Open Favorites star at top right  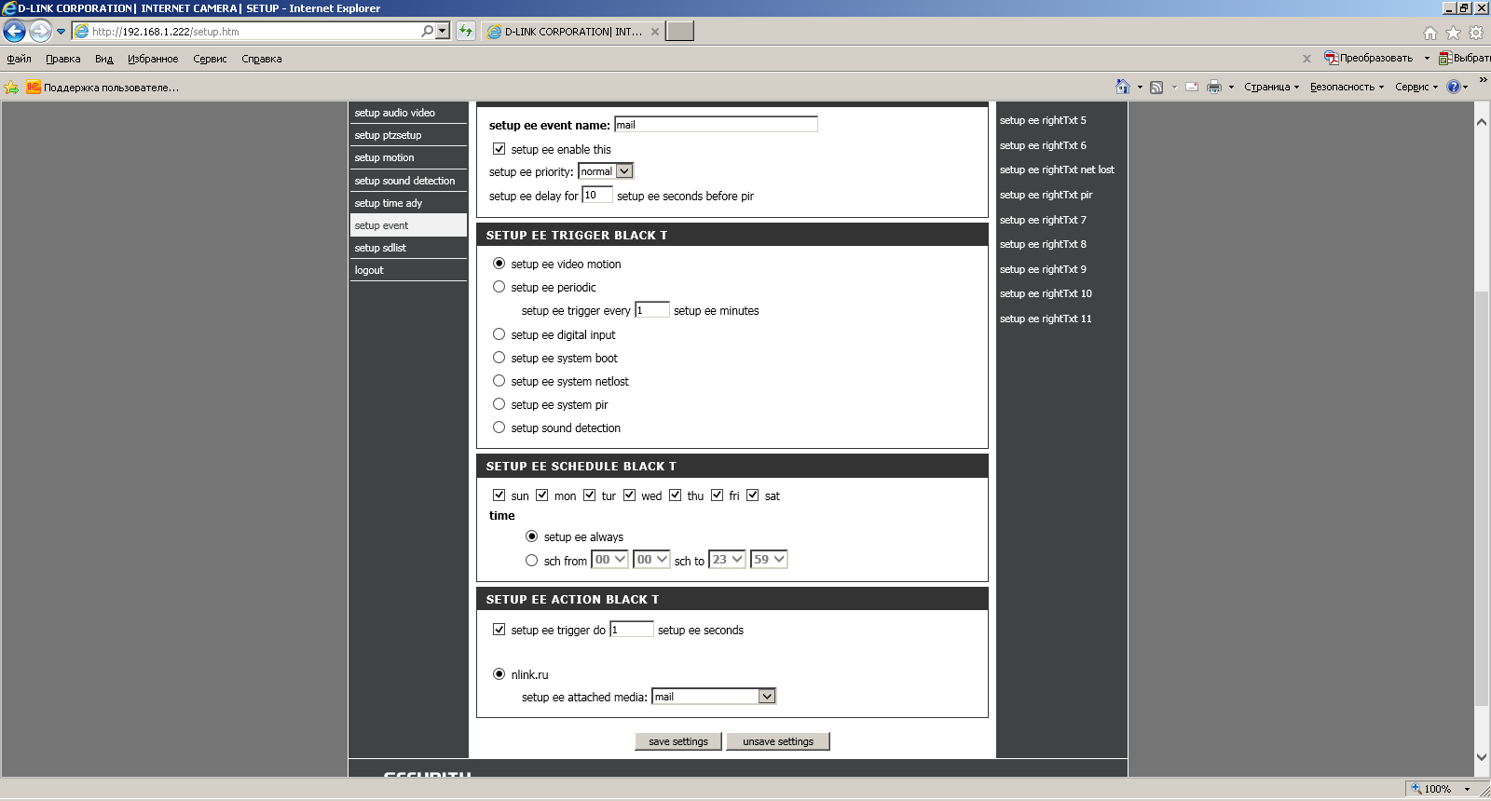(1453, 33)
